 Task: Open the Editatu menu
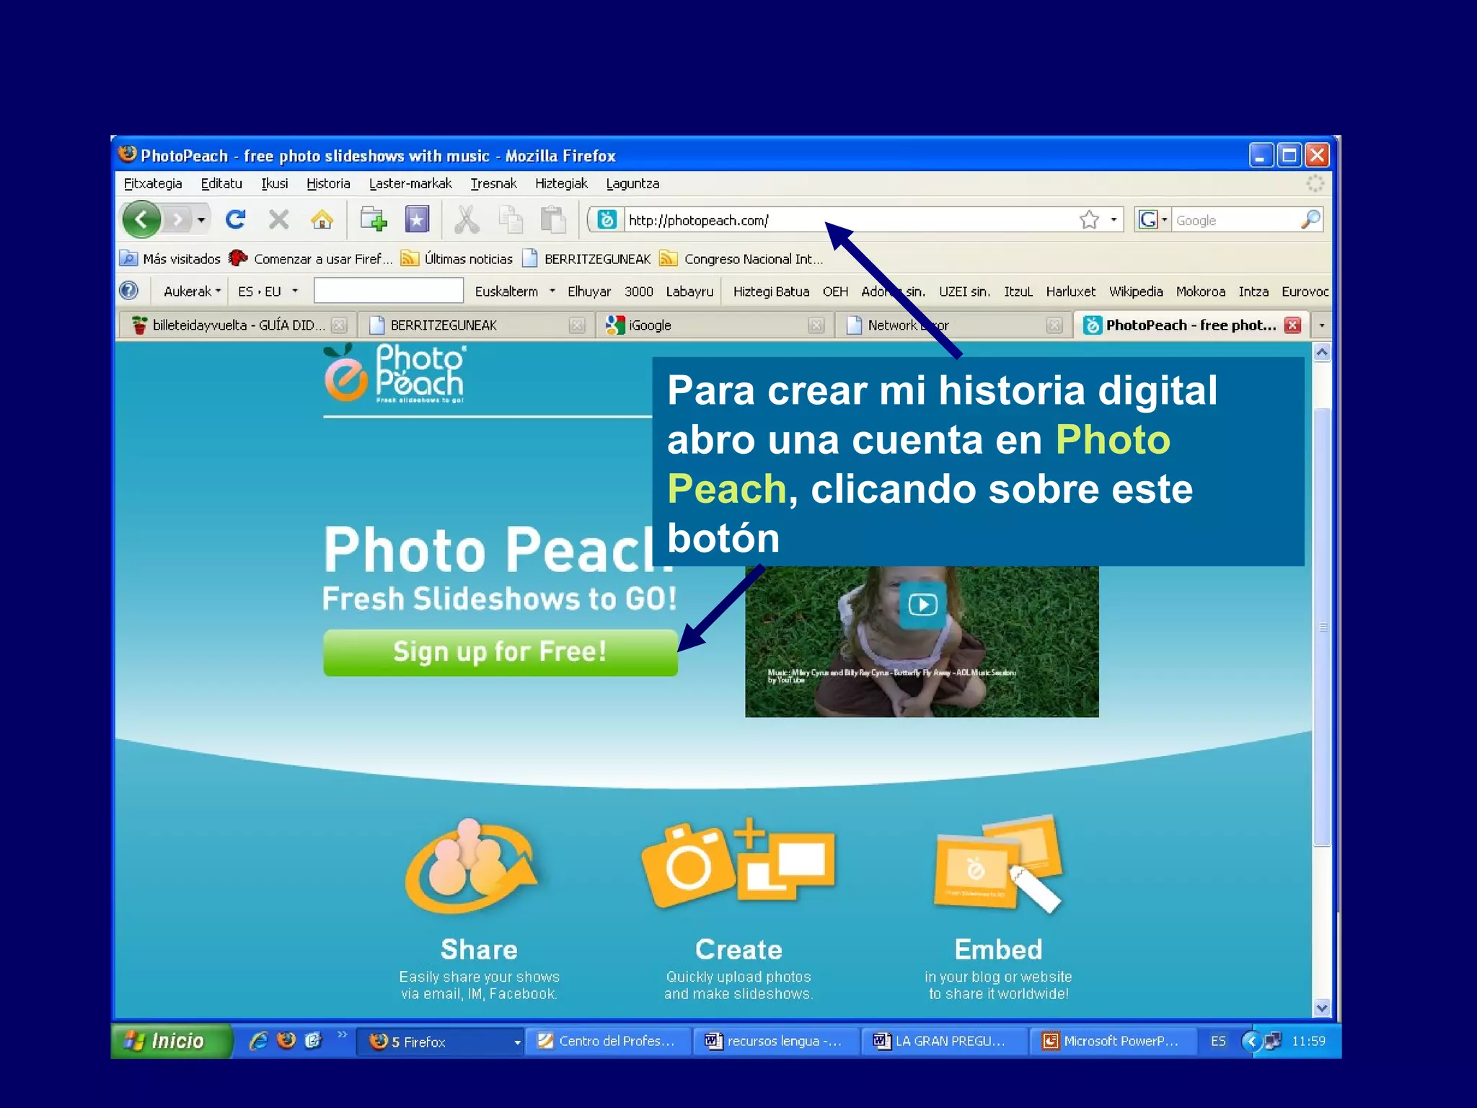point(221,183)
